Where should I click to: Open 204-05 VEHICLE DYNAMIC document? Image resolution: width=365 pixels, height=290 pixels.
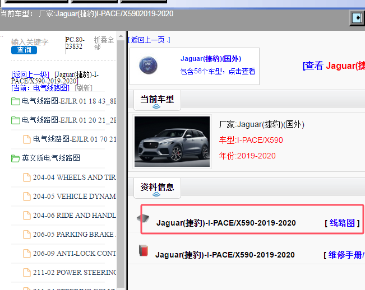tap(75, 197)
